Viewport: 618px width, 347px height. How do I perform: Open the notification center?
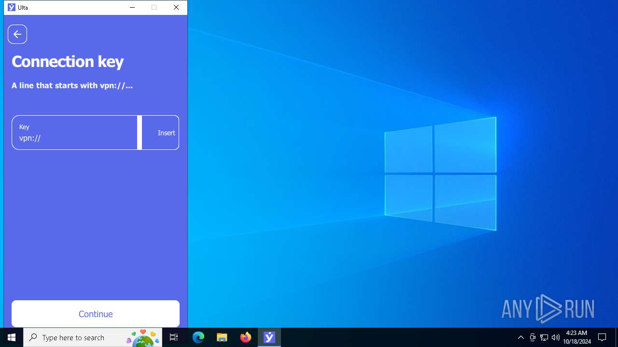602,337
